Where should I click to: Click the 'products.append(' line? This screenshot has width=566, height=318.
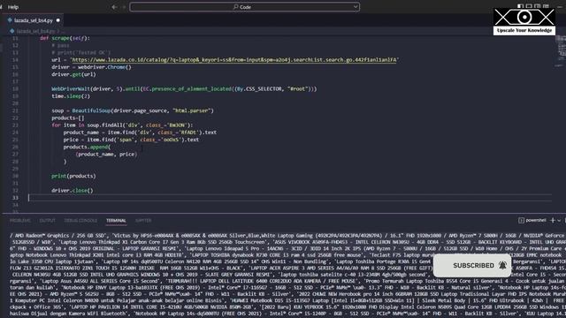(87, 148)
